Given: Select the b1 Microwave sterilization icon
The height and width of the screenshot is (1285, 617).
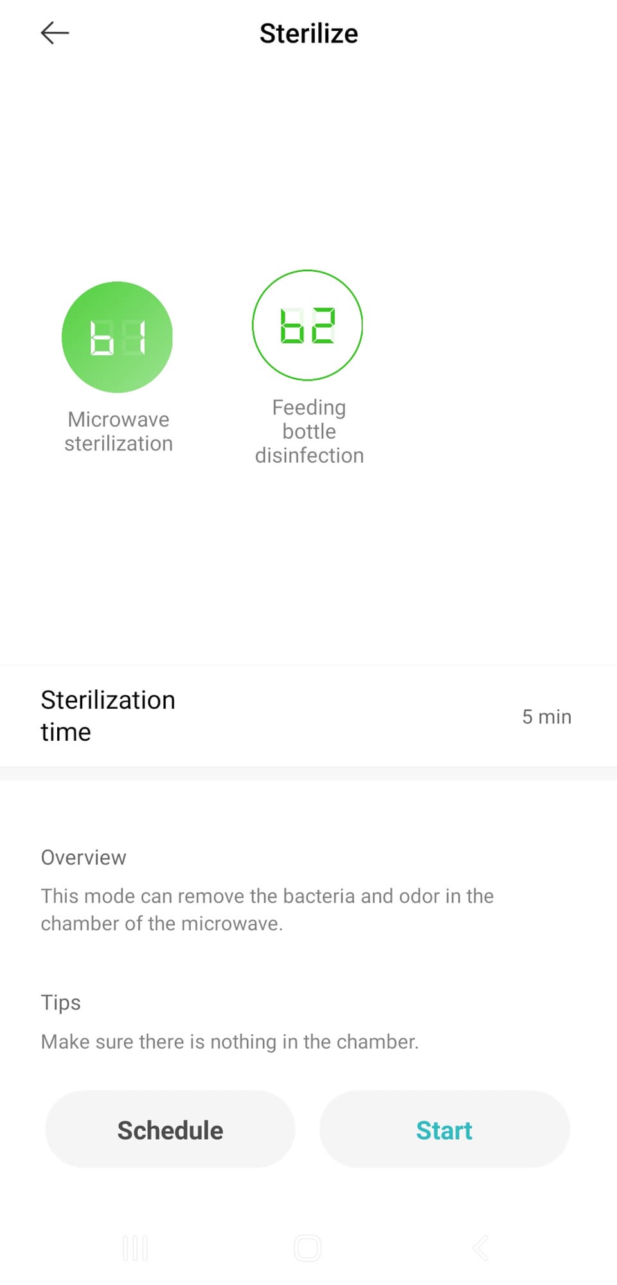Looking at the screenshot, I should 117,337.
